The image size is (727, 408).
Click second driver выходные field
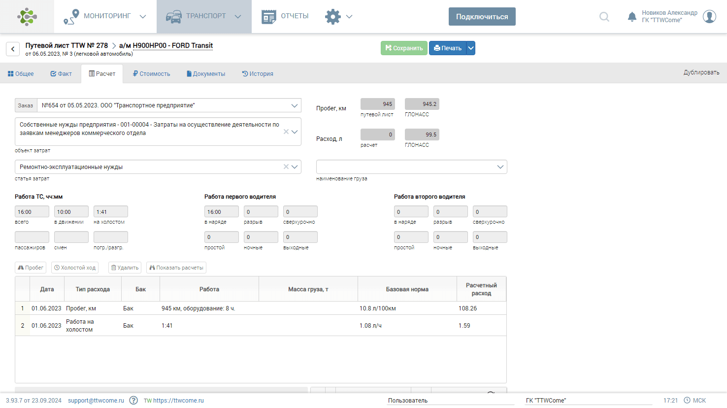[490, 237]
